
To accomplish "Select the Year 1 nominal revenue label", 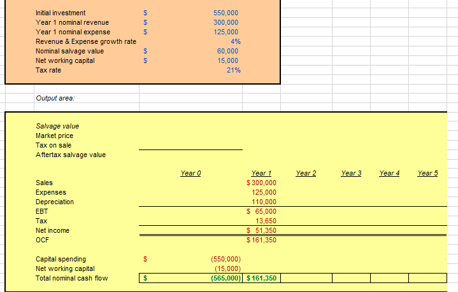I will 72,22.
